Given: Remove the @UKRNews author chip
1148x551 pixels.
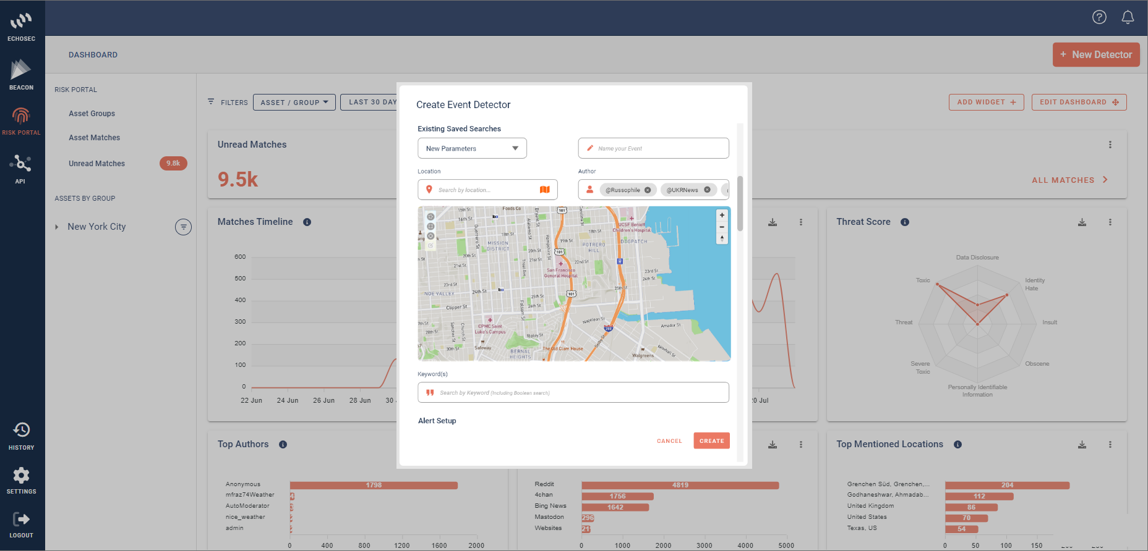Looking at the screenshot, I should pos(707,190).
